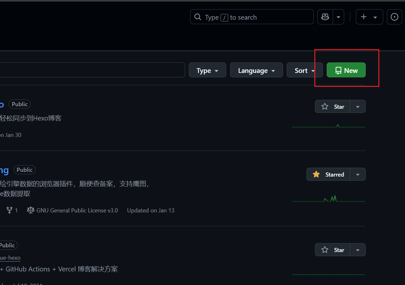Open the GNU General Public License v3.0 link
Image resolution: width=405 pixels, height=285 pixels.
(x=77, y=210)
